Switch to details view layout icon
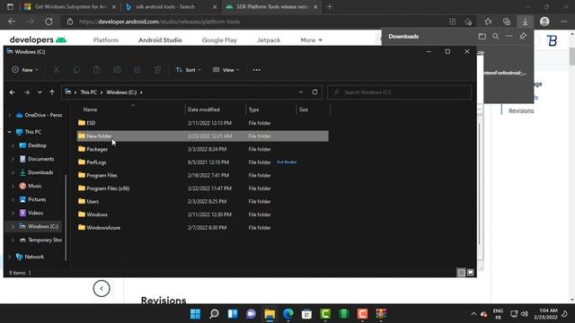This screenshot has width=575, height=323. (461, 273)
